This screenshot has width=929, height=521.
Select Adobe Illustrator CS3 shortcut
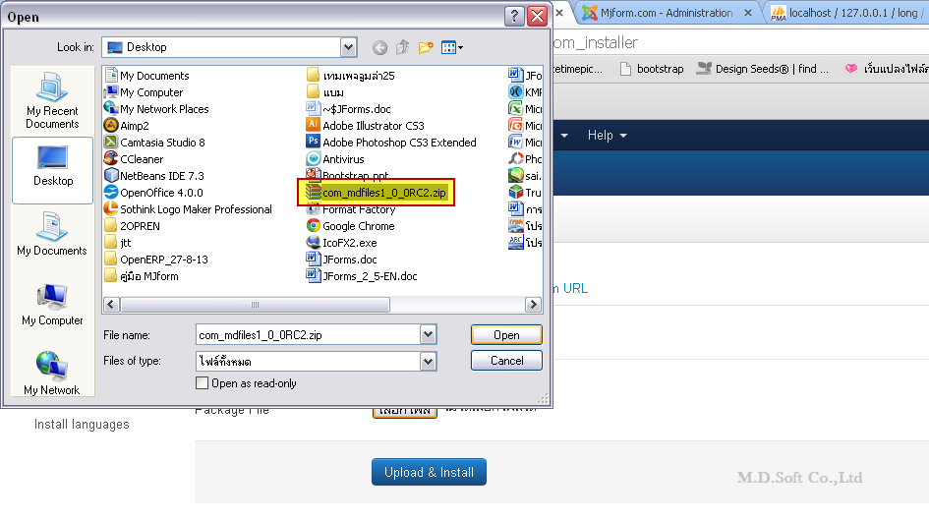point(365,126)
